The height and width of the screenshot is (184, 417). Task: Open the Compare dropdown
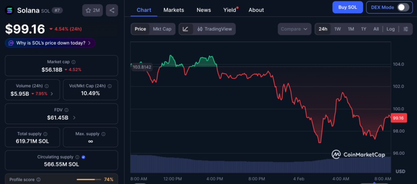click(x=296, y=29)
